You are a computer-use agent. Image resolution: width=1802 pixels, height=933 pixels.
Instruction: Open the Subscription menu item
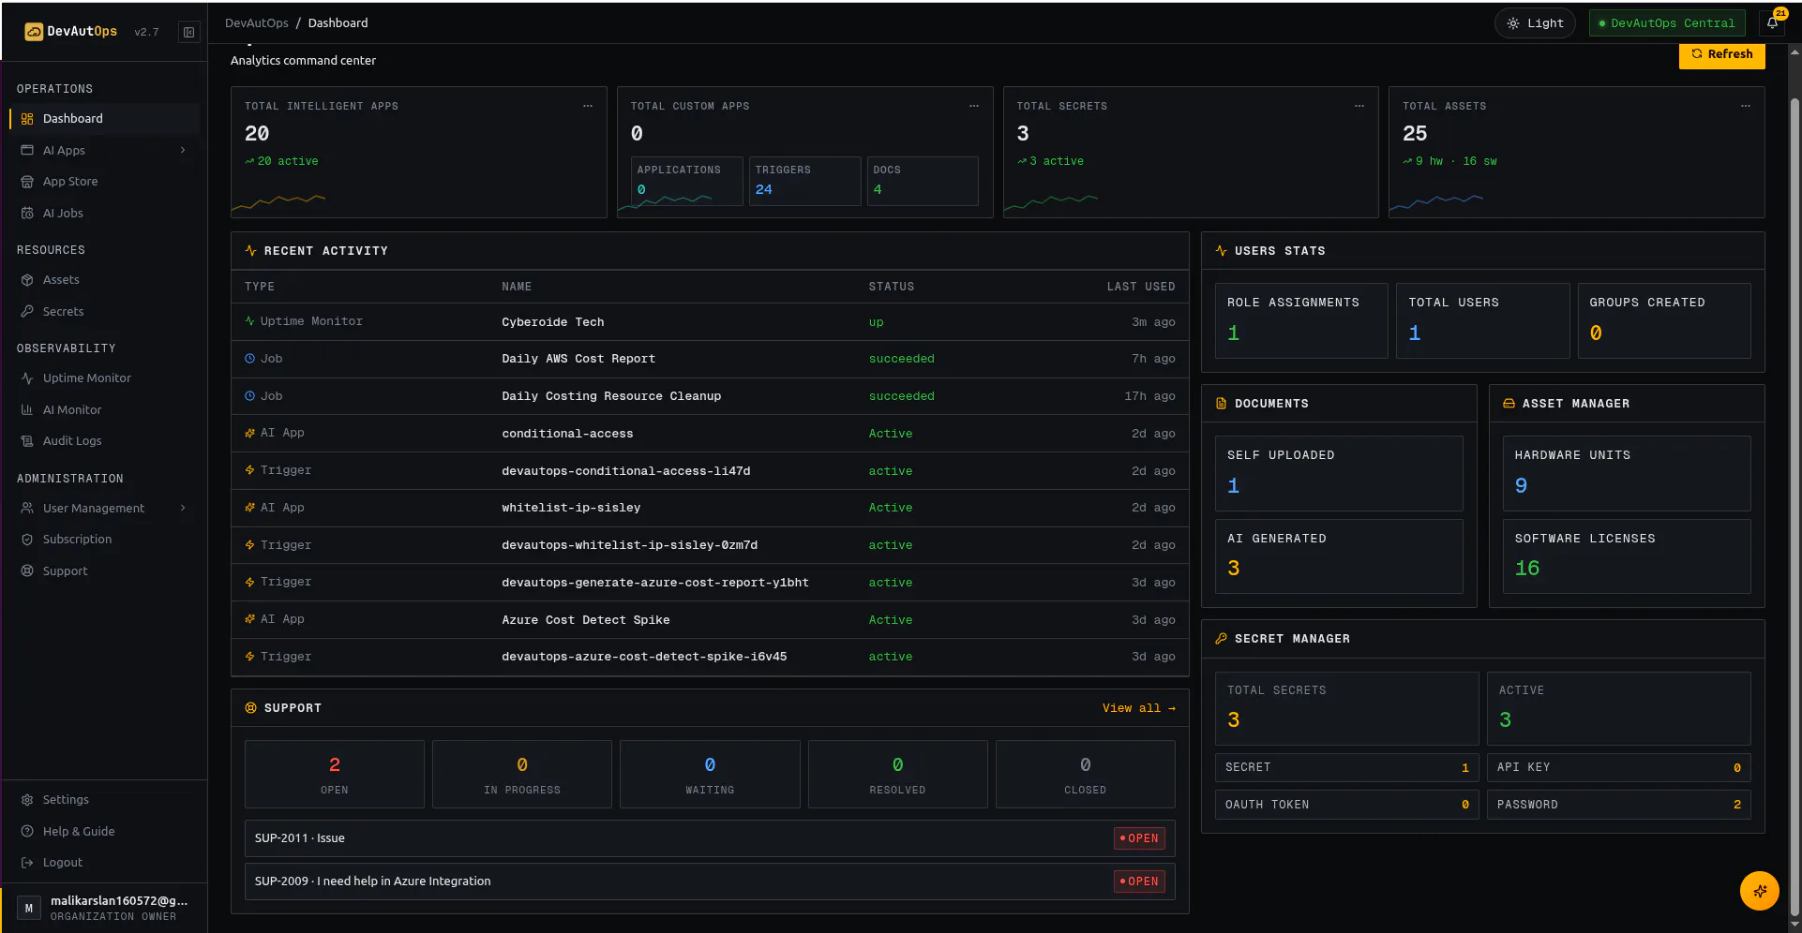click(105, 540)
